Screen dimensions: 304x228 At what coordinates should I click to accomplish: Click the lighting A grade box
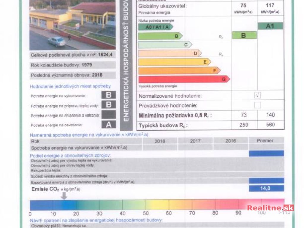(109, 124)
